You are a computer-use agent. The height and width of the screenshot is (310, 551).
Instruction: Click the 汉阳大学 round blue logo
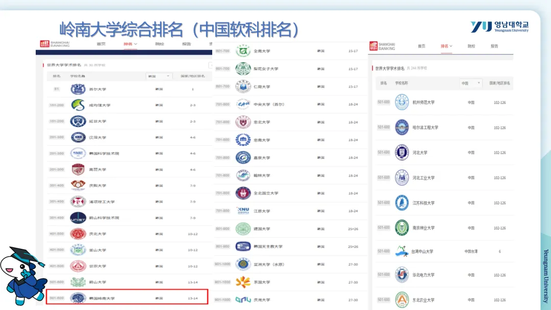(x=78, y=137)
